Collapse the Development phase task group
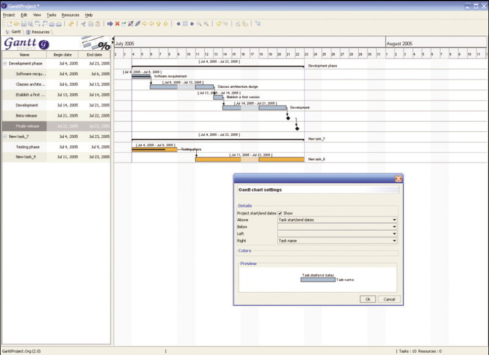The width and height of the screenshot is (489, 355). tap(5, 64)
